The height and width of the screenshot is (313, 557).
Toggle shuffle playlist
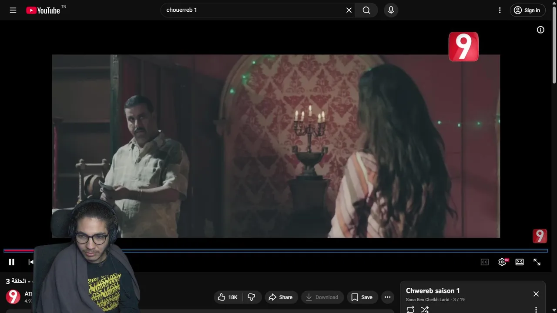click(425, 310)
